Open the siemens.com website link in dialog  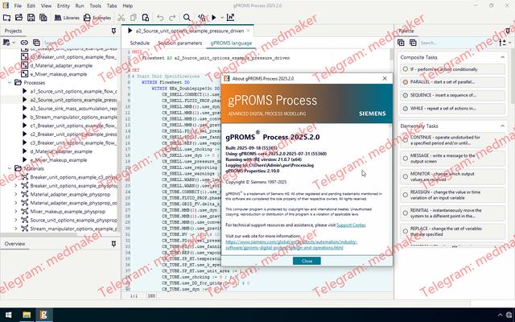(291, 245)
